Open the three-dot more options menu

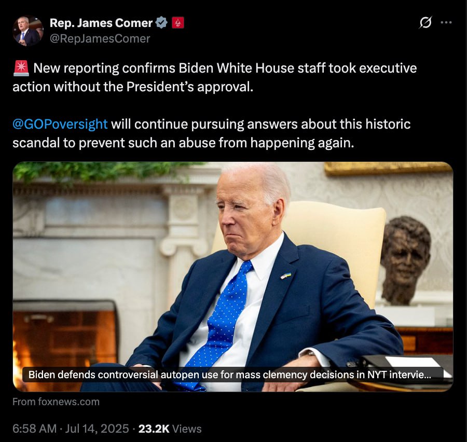tap(446, 22)
